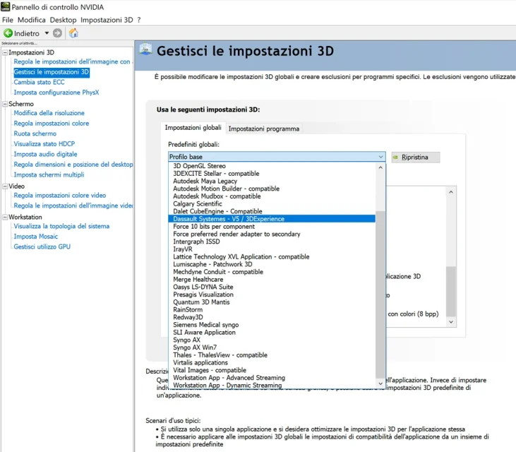The height and width of the screenshot is (452, 516).
Task: Select Mechdyne Conduit - compatible profile
Action: 272,272
